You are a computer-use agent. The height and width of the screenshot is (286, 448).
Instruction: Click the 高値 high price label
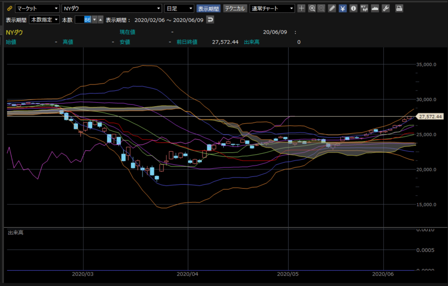click(68, 42)
